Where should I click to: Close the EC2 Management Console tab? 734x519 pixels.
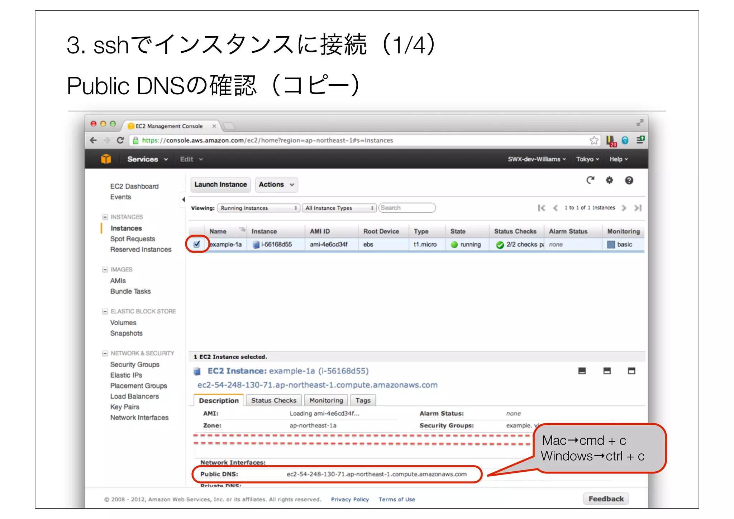(x=214, y=126)
